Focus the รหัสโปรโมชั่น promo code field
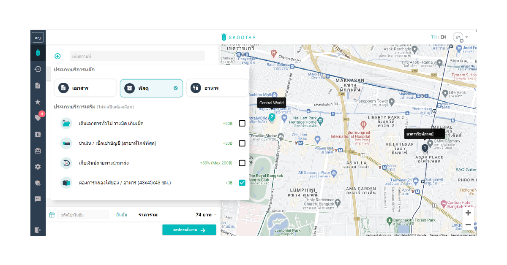 [x=83, y=215]
